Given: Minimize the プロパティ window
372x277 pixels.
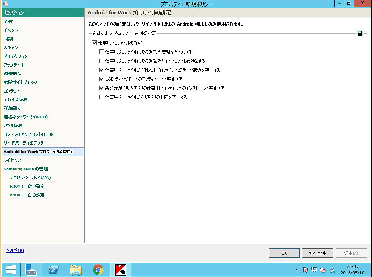Looking at the screenshot, I should click(x=339, y=3).
